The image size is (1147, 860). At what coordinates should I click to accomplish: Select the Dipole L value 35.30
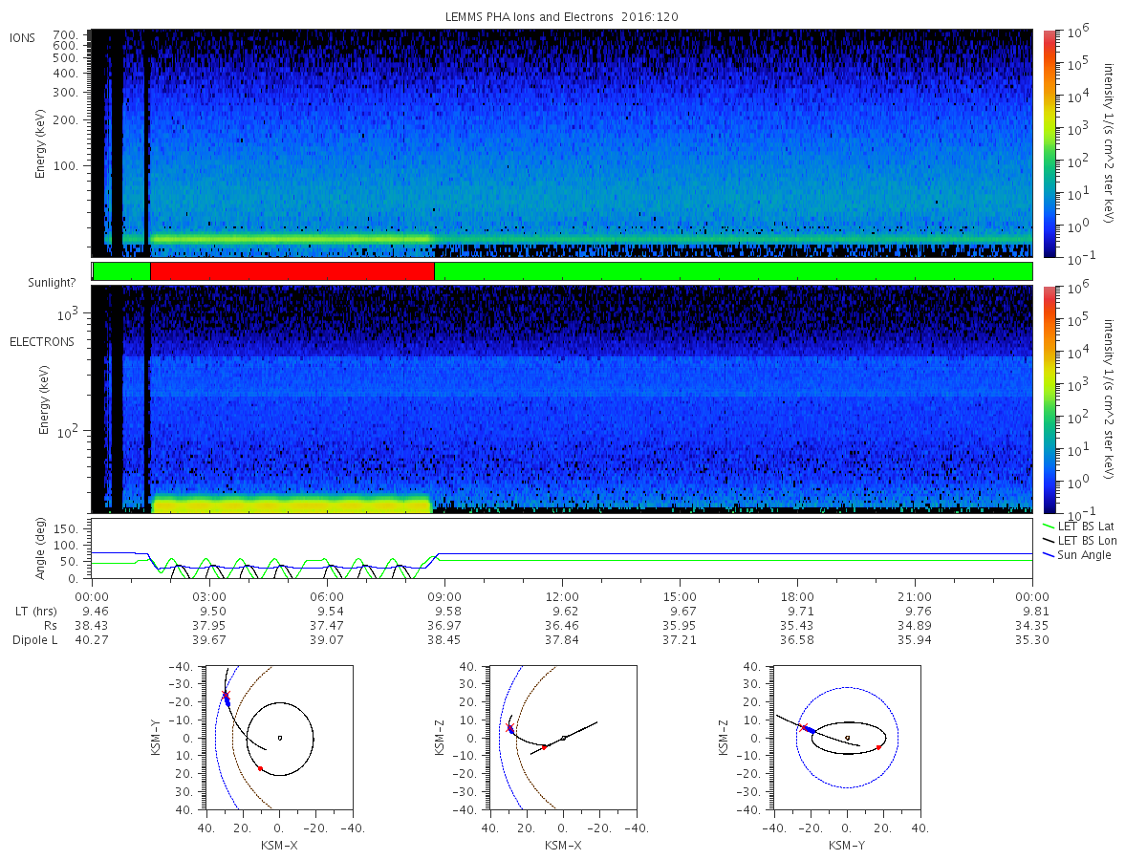pos(1032,640)
